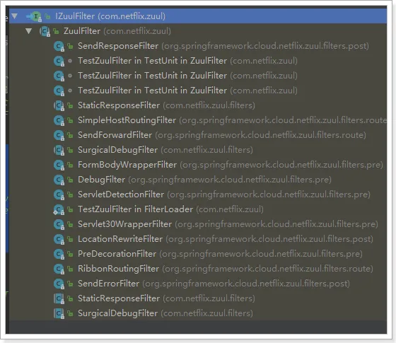Screen dimensions: 396x343
Task: Collapse the IZuulFilter root node arrow
Action: coord(14,16)
